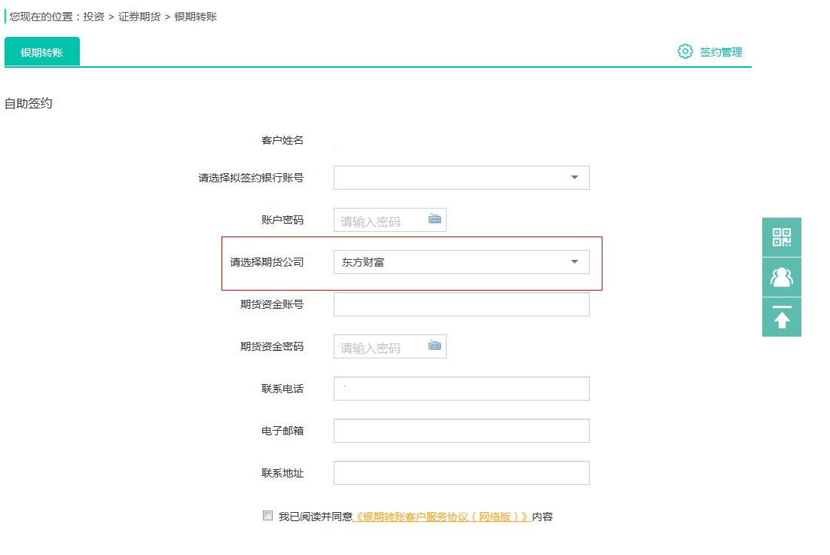Click the 签约管理 gear icon

pyautogui.click(x=685, y=51)
